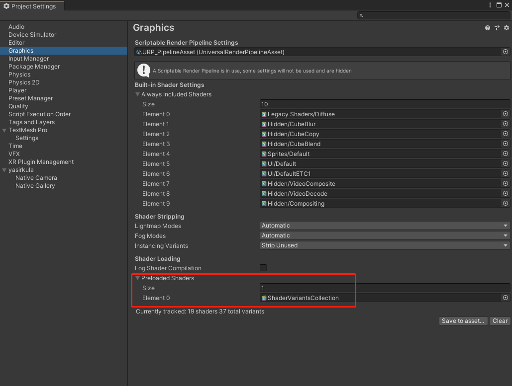Image resolution: width=512 pixels, height=386 pixels.
Task: Open the preset selector sliders icon
Action: pyautogui.click(x=497, y=28)
